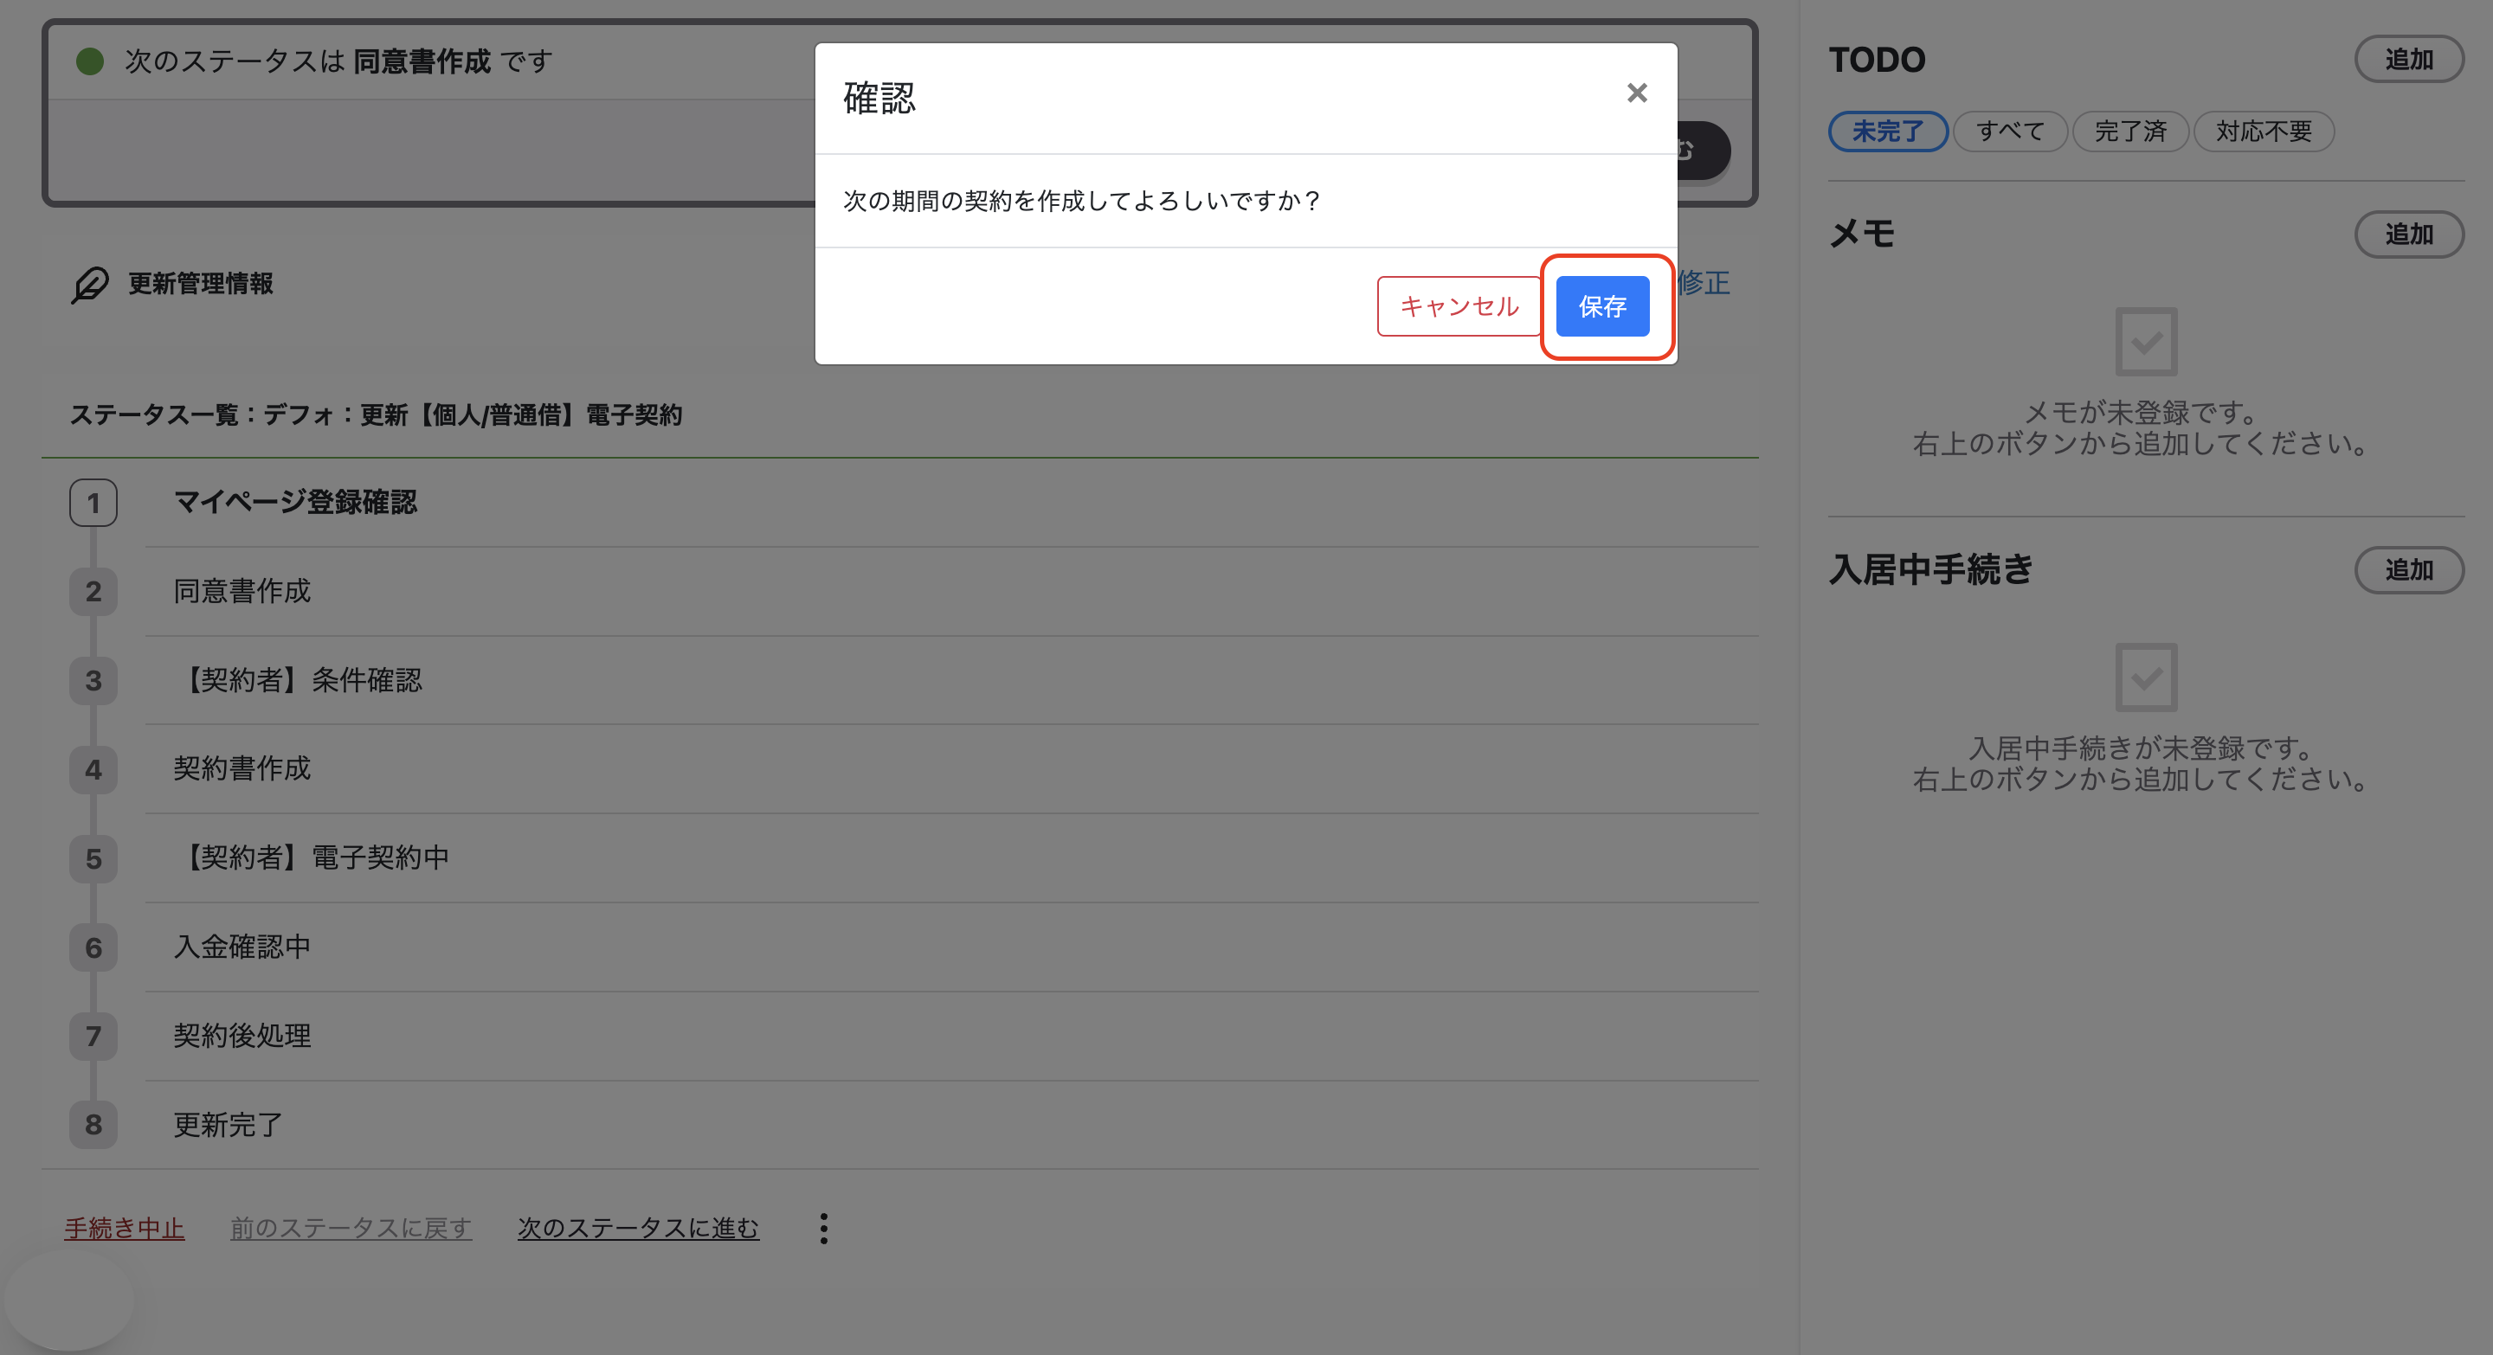Image resolution: width=2493 pixels, height=1355 pixels.
Task: Close the 確認 dialog with the X
Action: (1637, 93)
